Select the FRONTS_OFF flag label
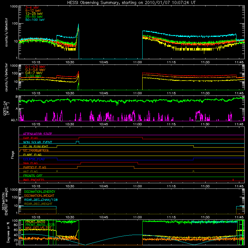This screenshot has width=248, height=248. pos(33,175)
